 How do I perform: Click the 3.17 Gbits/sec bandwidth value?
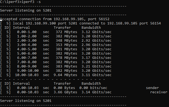pyautogui.click(x=97, y=58)
